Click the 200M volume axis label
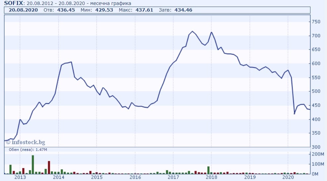This screenshot has height=181, width=327. [x=318, y=154]
